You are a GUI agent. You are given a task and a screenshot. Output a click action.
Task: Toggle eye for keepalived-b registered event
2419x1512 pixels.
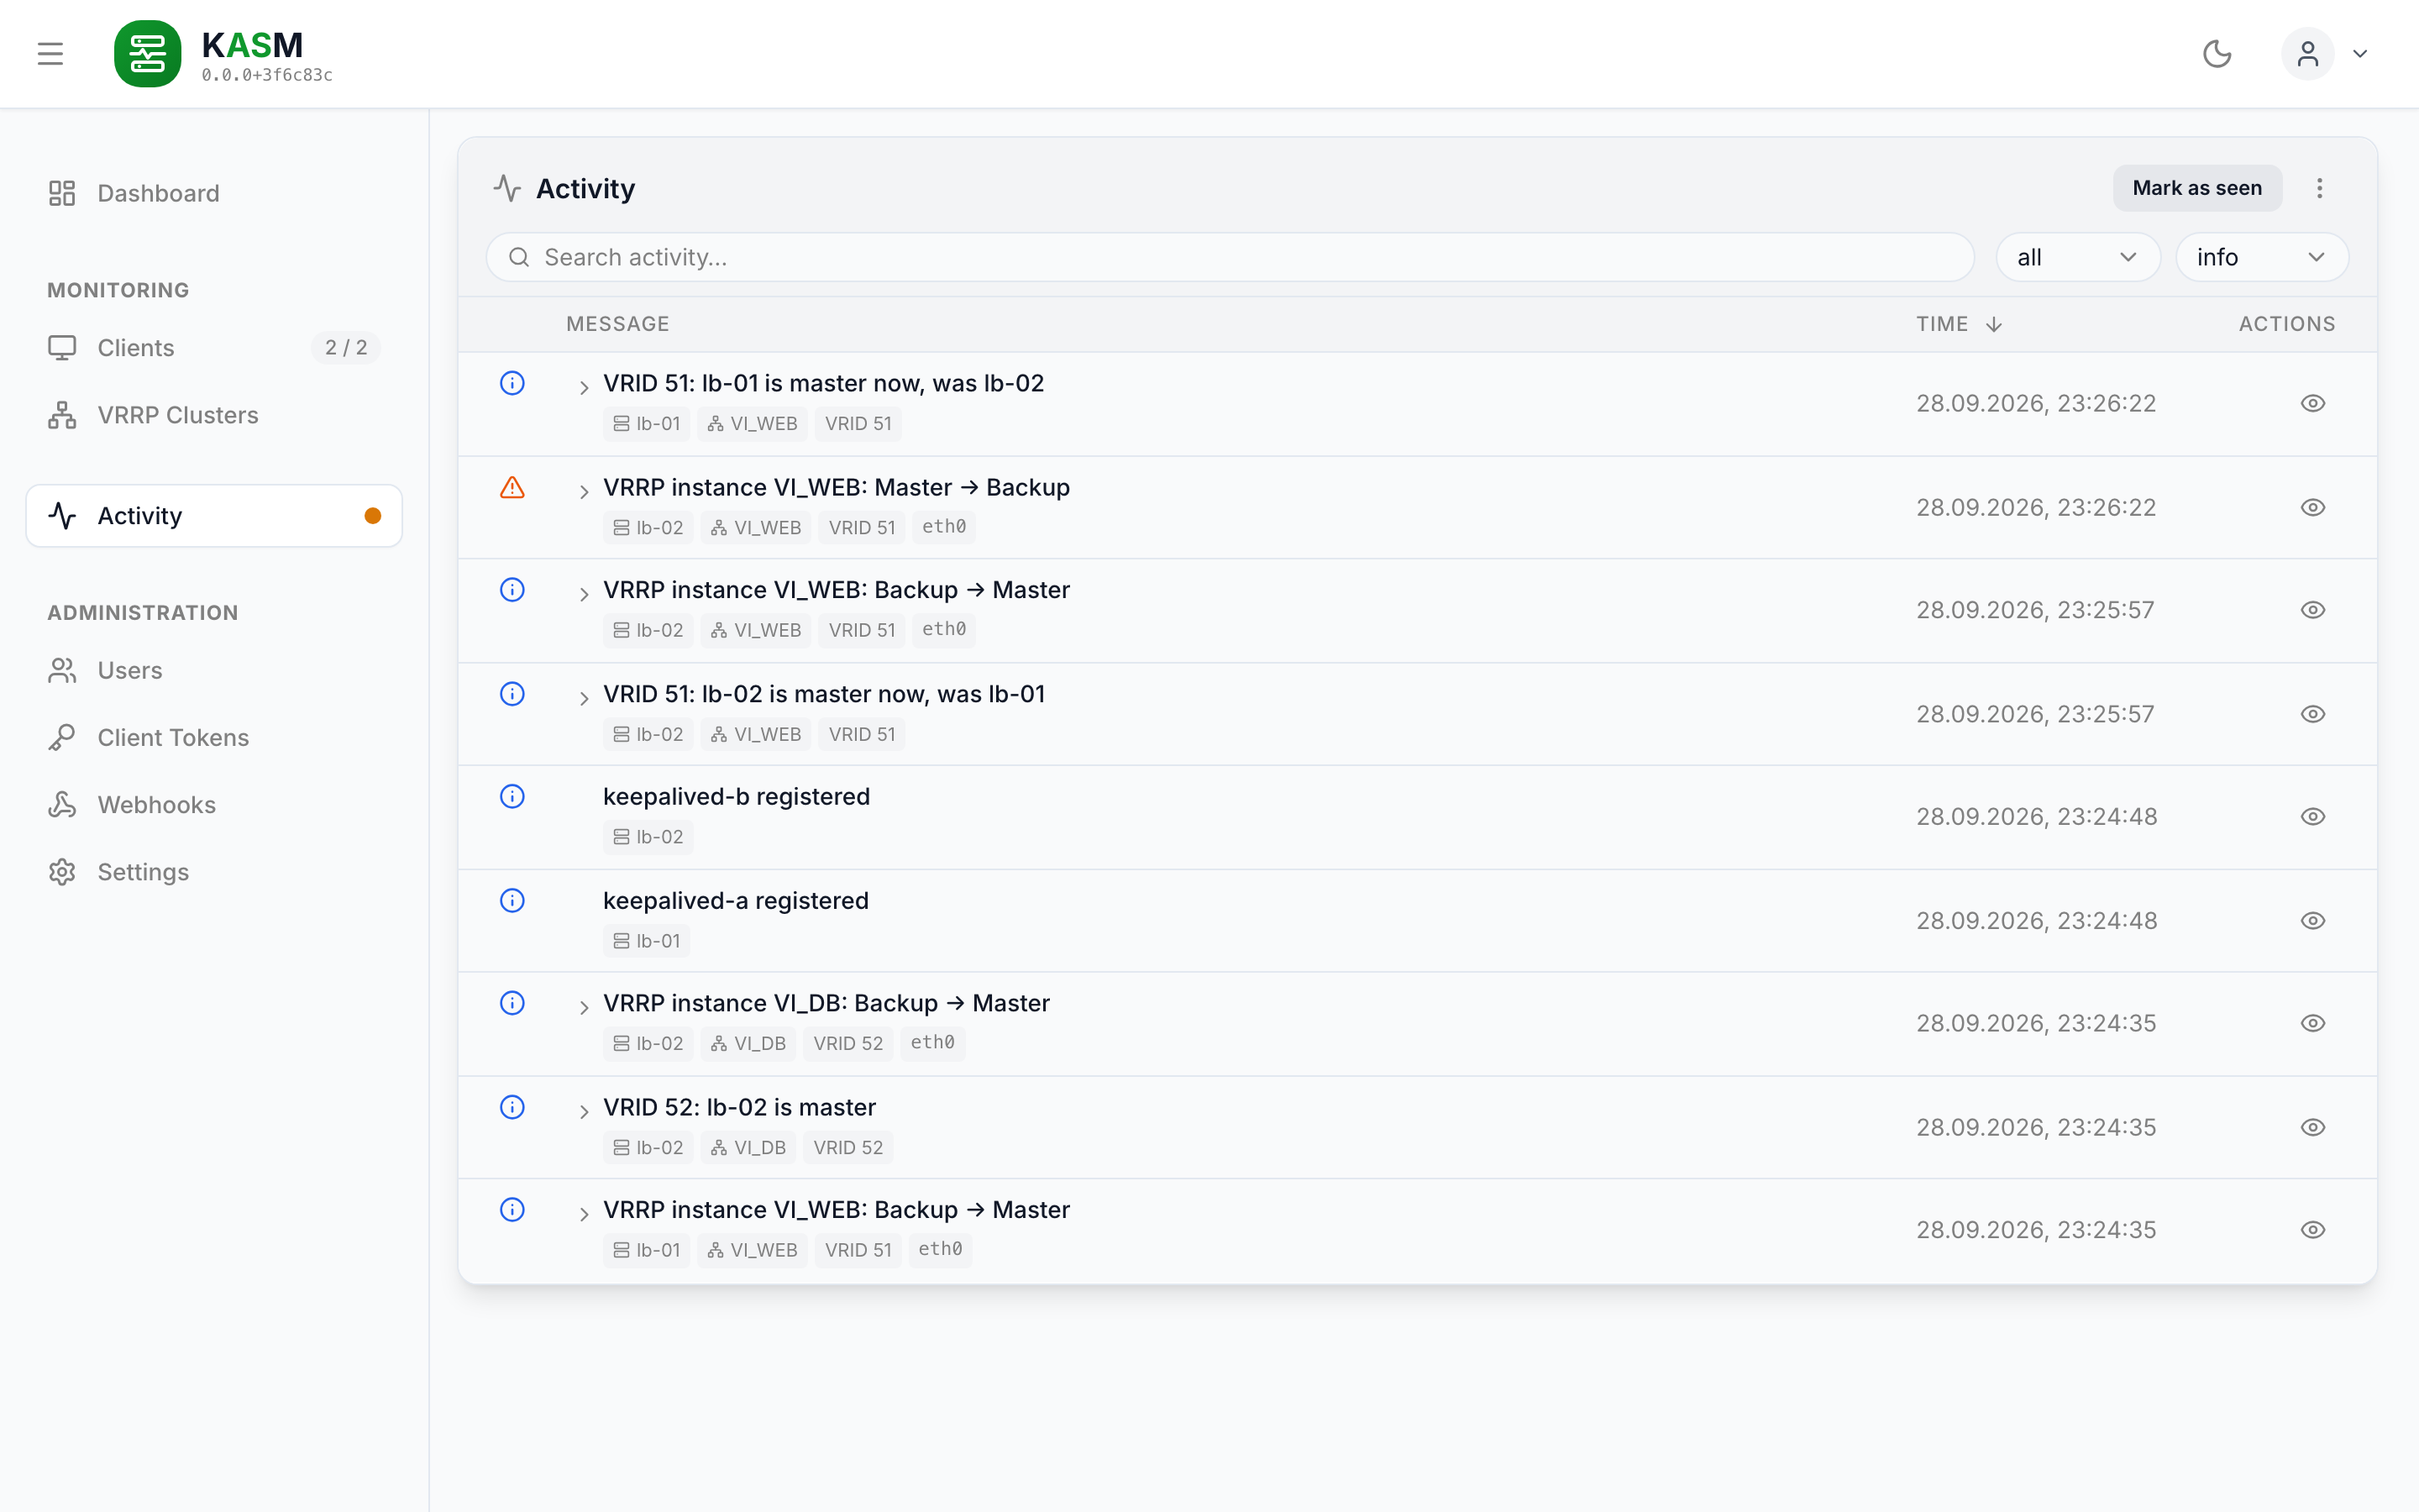coord(2313,817)
